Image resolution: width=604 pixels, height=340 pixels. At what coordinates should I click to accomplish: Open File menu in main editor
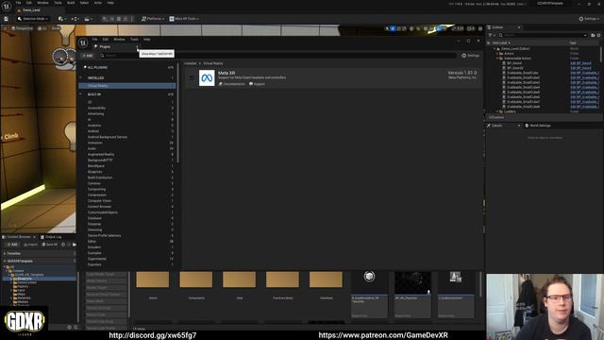18,3
